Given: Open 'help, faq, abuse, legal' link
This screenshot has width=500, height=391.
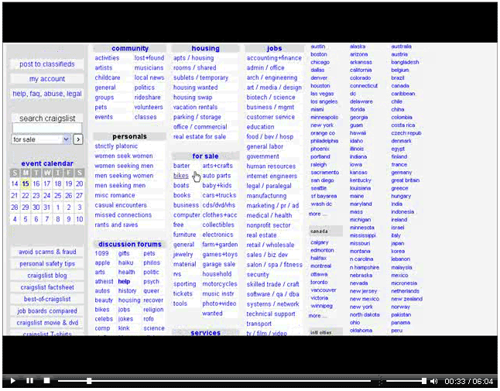Looking at the screenshot, I should coord(47,94).
